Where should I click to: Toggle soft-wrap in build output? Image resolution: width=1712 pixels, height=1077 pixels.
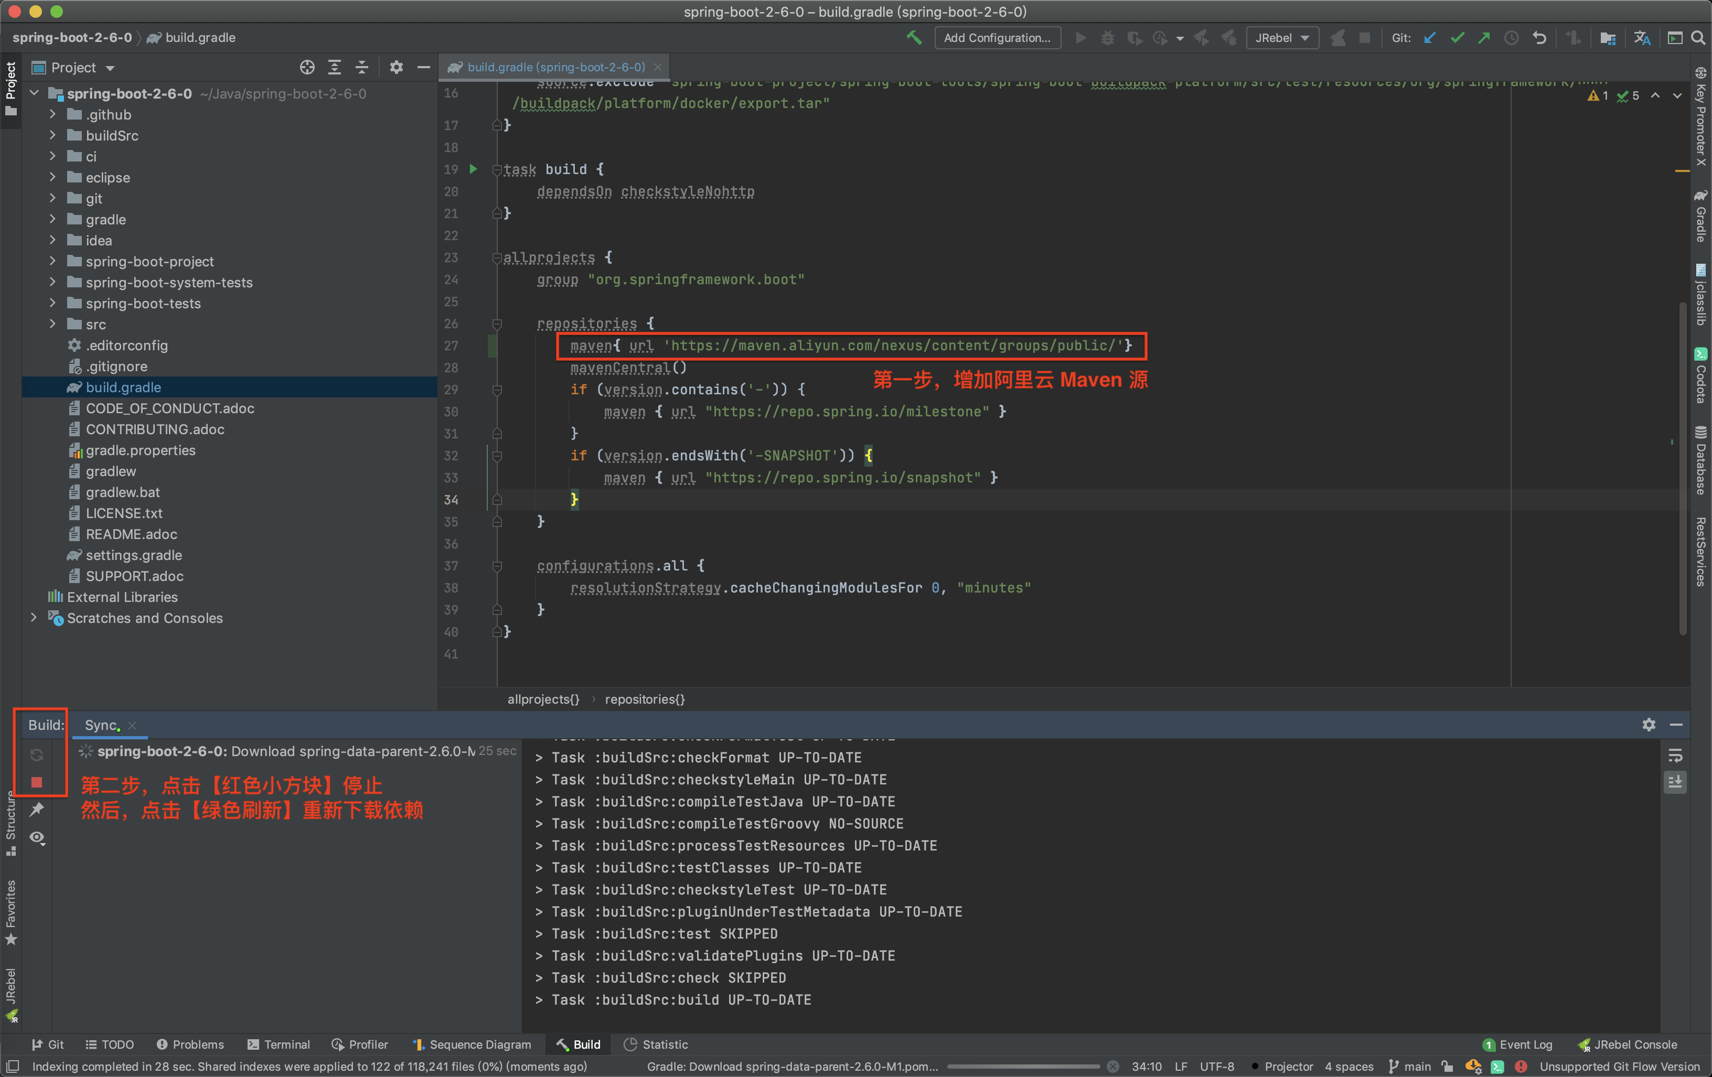click(1674, 756)
